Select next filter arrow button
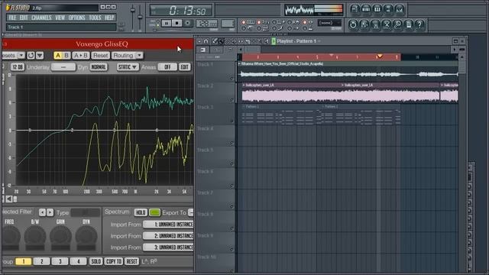The image size is (489, 275). tap(50, 212)
